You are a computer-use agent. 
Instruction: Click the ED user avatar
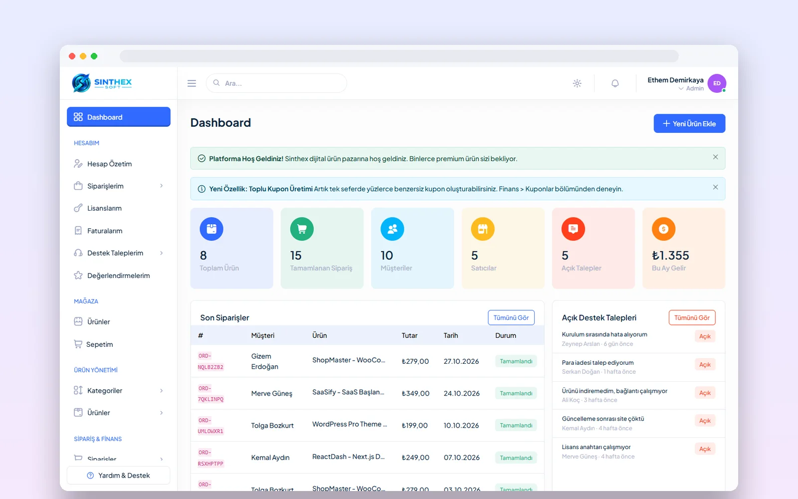[x=717, y=83]
